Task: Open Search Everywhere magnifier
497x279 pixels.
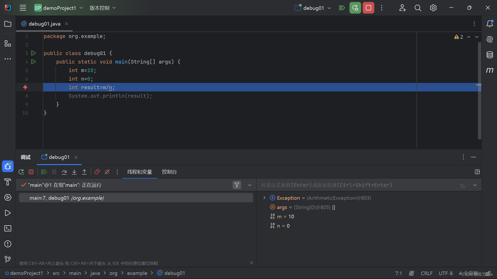Action: [x=418, y=8]
